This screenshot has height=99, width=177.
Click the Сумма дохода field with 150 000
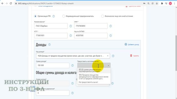pos(53,65)
